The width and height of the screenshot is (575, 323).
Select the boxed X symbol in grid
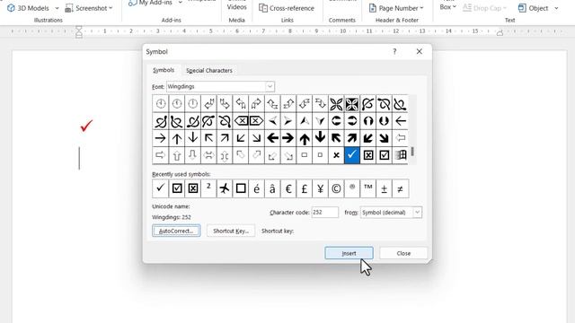coord(368,155)
